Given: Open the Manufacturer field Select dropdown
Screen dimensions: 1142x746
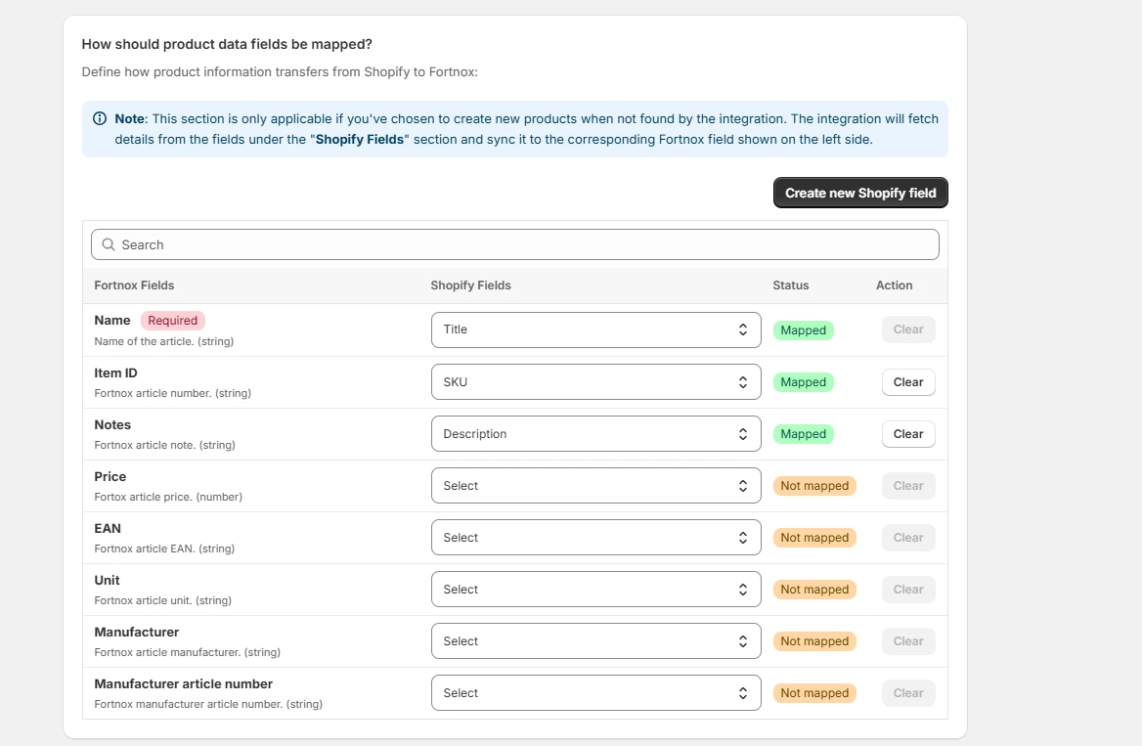Looking at the screenshot, I should point(595,641).
